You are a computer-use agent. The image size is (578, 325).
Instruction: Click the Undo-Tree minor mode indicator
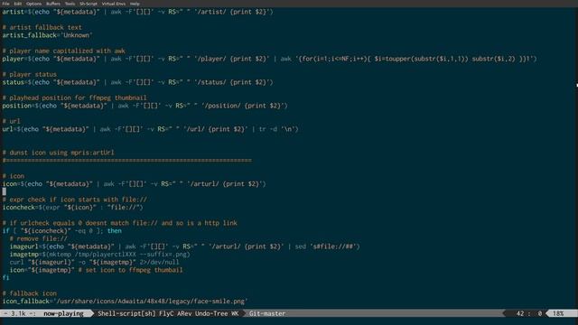[x=211, y=313]
